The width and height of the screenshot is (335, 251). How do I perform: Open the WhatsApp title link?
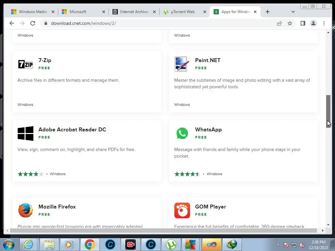(x=208, y=130)
